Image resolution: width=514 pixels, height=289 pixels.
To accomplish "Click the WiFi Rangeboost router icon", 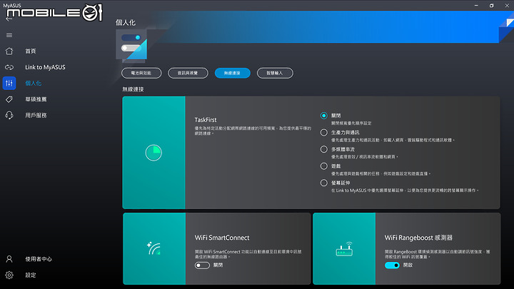I will [344, 249].
